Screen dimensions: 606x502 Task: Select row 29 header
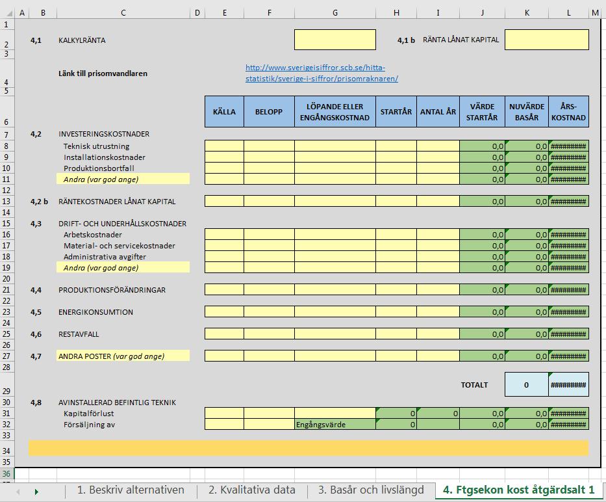pyautogui.click(x=6, y=384)
